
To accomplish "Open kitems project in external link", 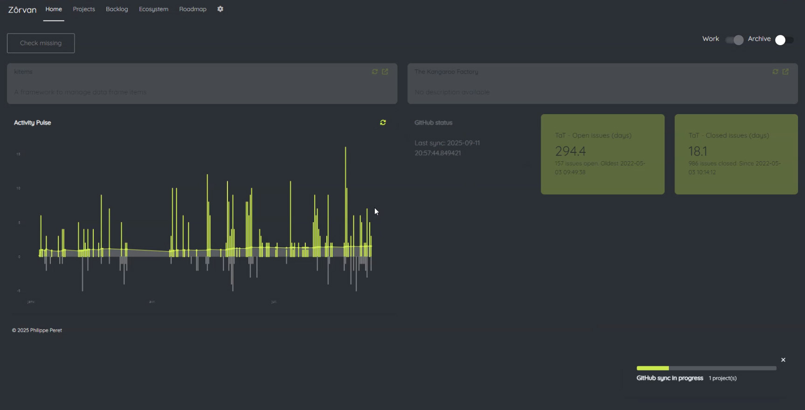I will [385, 72].
